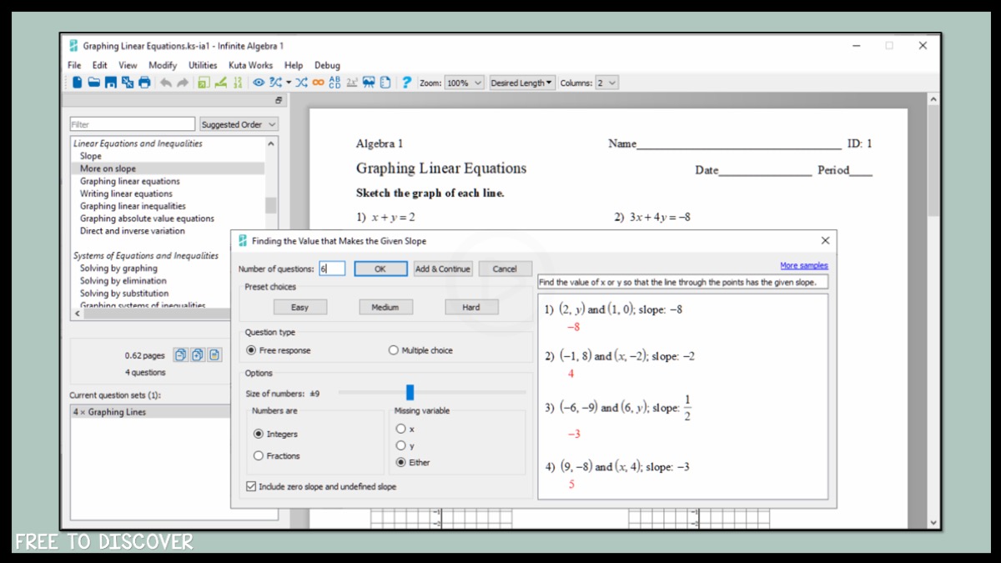Click the yellow-banded page icon near 0.62 pages
The image size is (1001, 563).
tap(214, 355)
